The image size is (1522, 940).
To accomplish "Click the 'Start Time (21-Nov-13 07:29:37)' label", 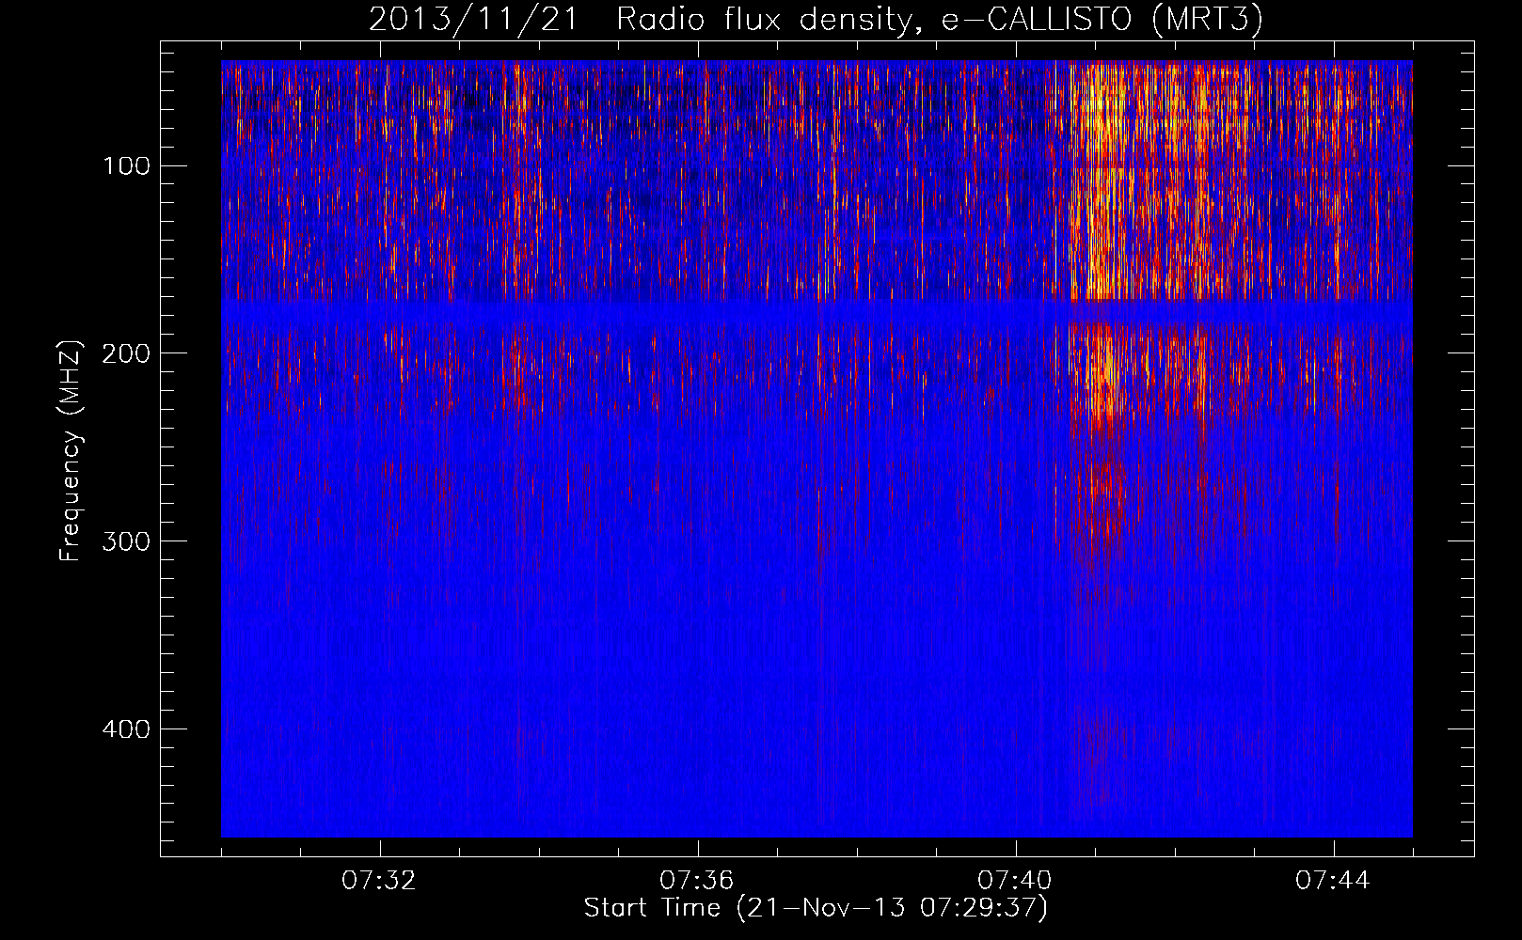I will [816, 908].
